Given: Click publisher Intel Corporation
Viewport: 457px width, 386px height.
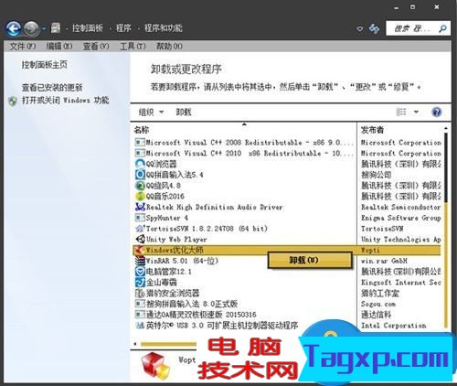Looking at the screenshot, I should click(x=394, y=326).
